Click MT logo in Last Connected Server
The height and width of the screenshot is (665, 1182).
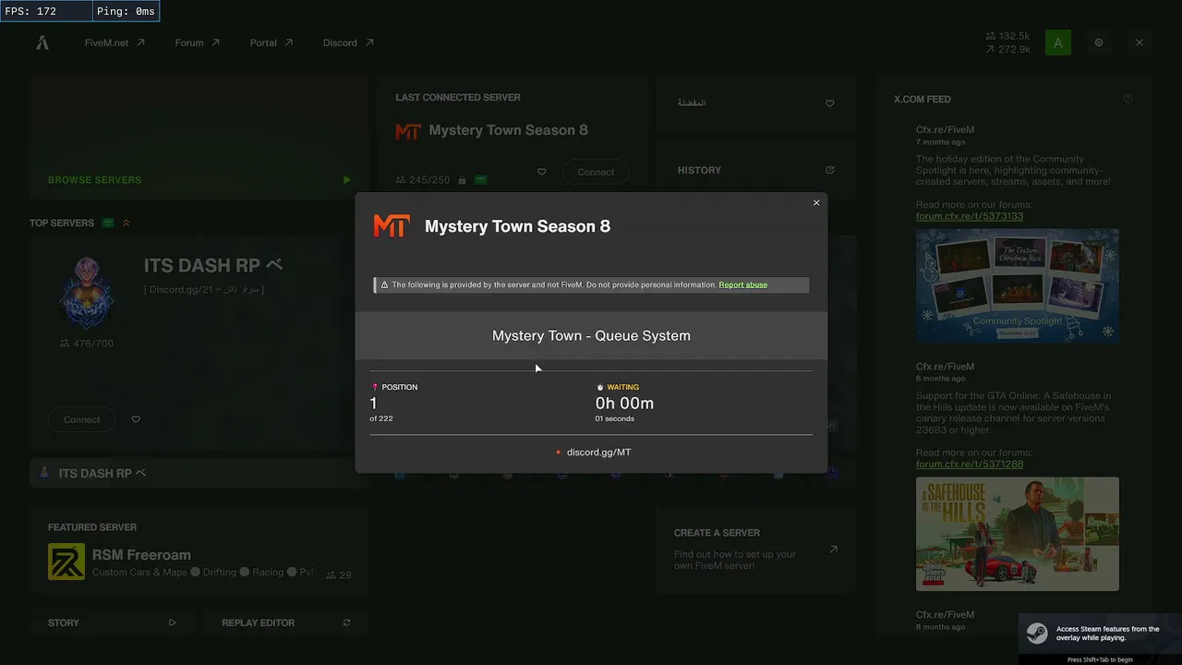[x=407, y=131]
